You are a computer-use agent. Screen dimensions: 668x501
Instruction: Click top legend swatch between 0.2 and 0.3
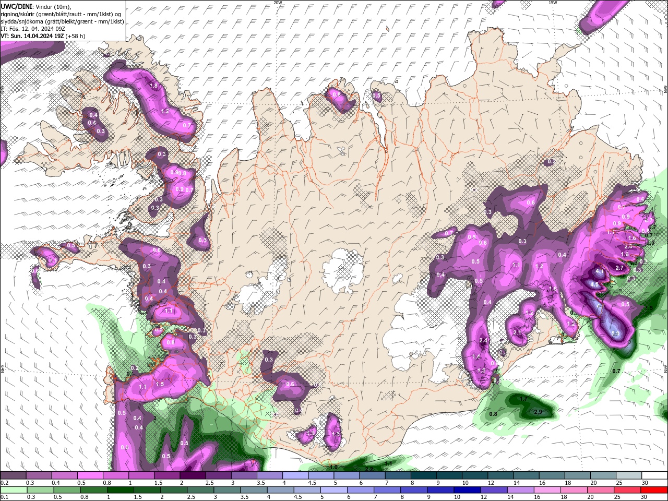click(13, 475)
